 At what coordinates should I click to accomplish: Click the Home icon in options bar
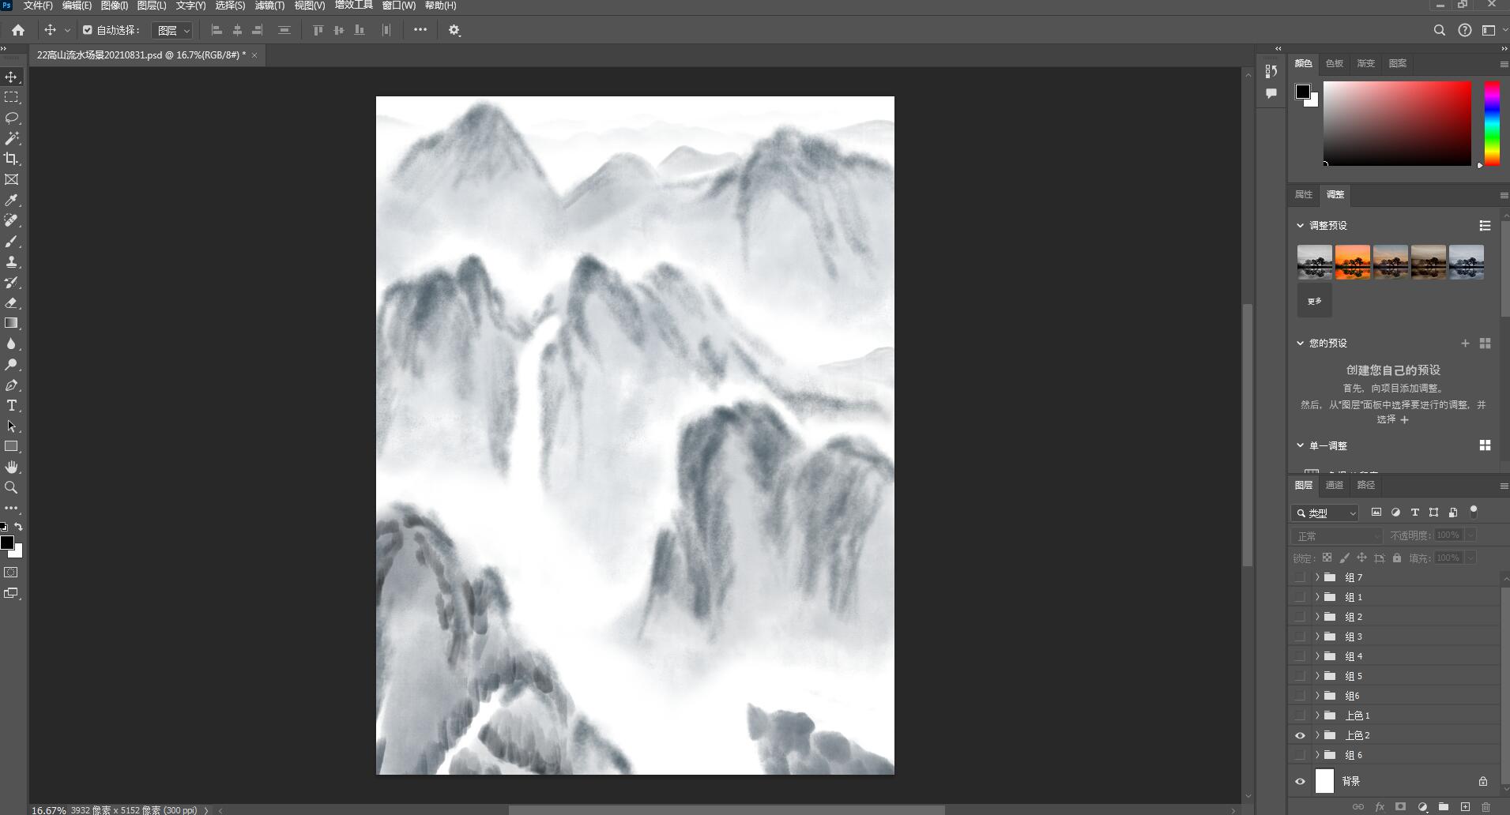[17, 30]
